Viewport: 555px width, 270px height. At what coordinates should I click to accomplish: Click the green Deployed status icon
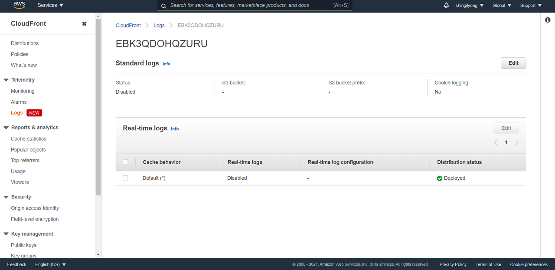[x=440, y=178]
